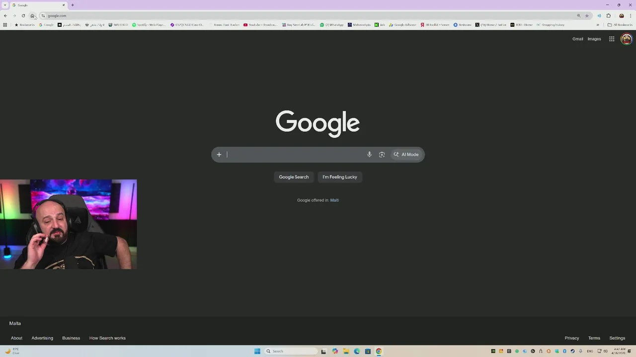Open the About link in footer
The height and width of the screenshot is (357, 636).
(x=16, y=338)
